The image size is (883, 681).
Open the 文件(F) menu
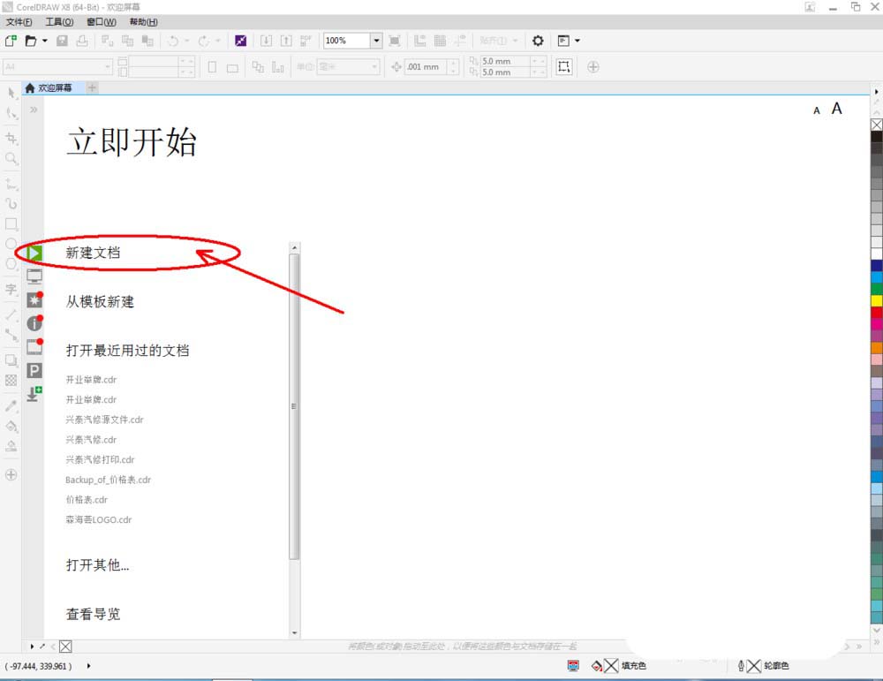point(19,22)
